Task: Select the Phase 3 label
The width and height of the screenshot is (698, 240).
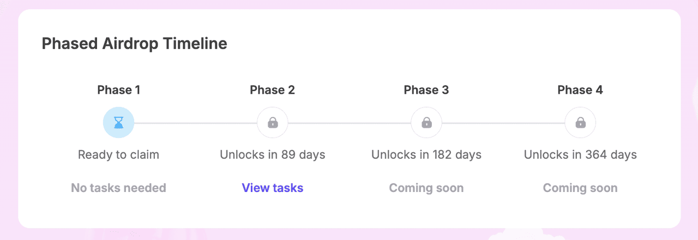Action: (x=426, y=90)
